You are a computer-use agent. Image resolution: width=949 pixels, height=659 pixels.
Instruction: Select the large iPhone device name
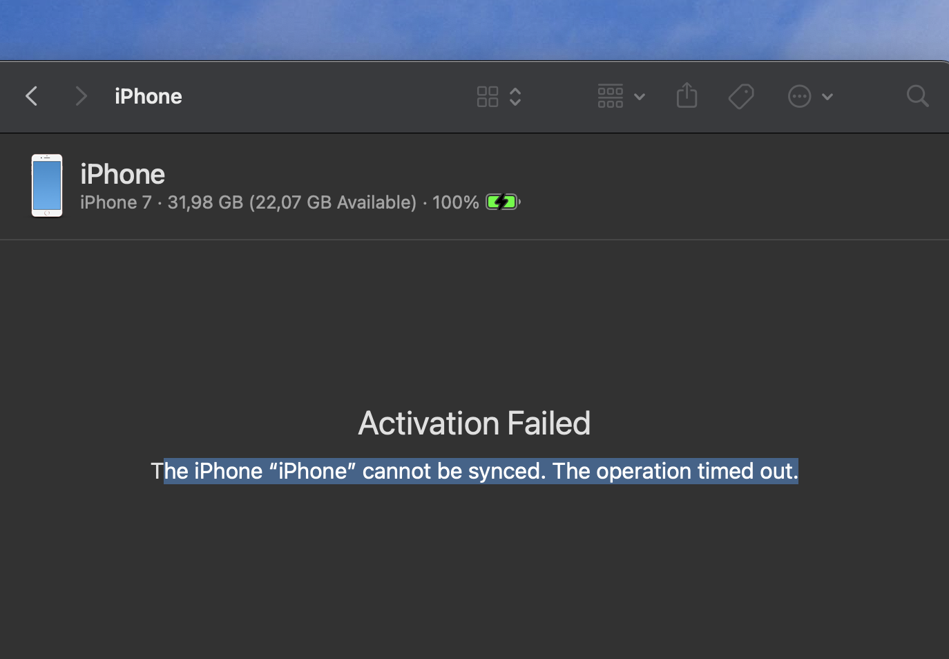pos(123,174)
